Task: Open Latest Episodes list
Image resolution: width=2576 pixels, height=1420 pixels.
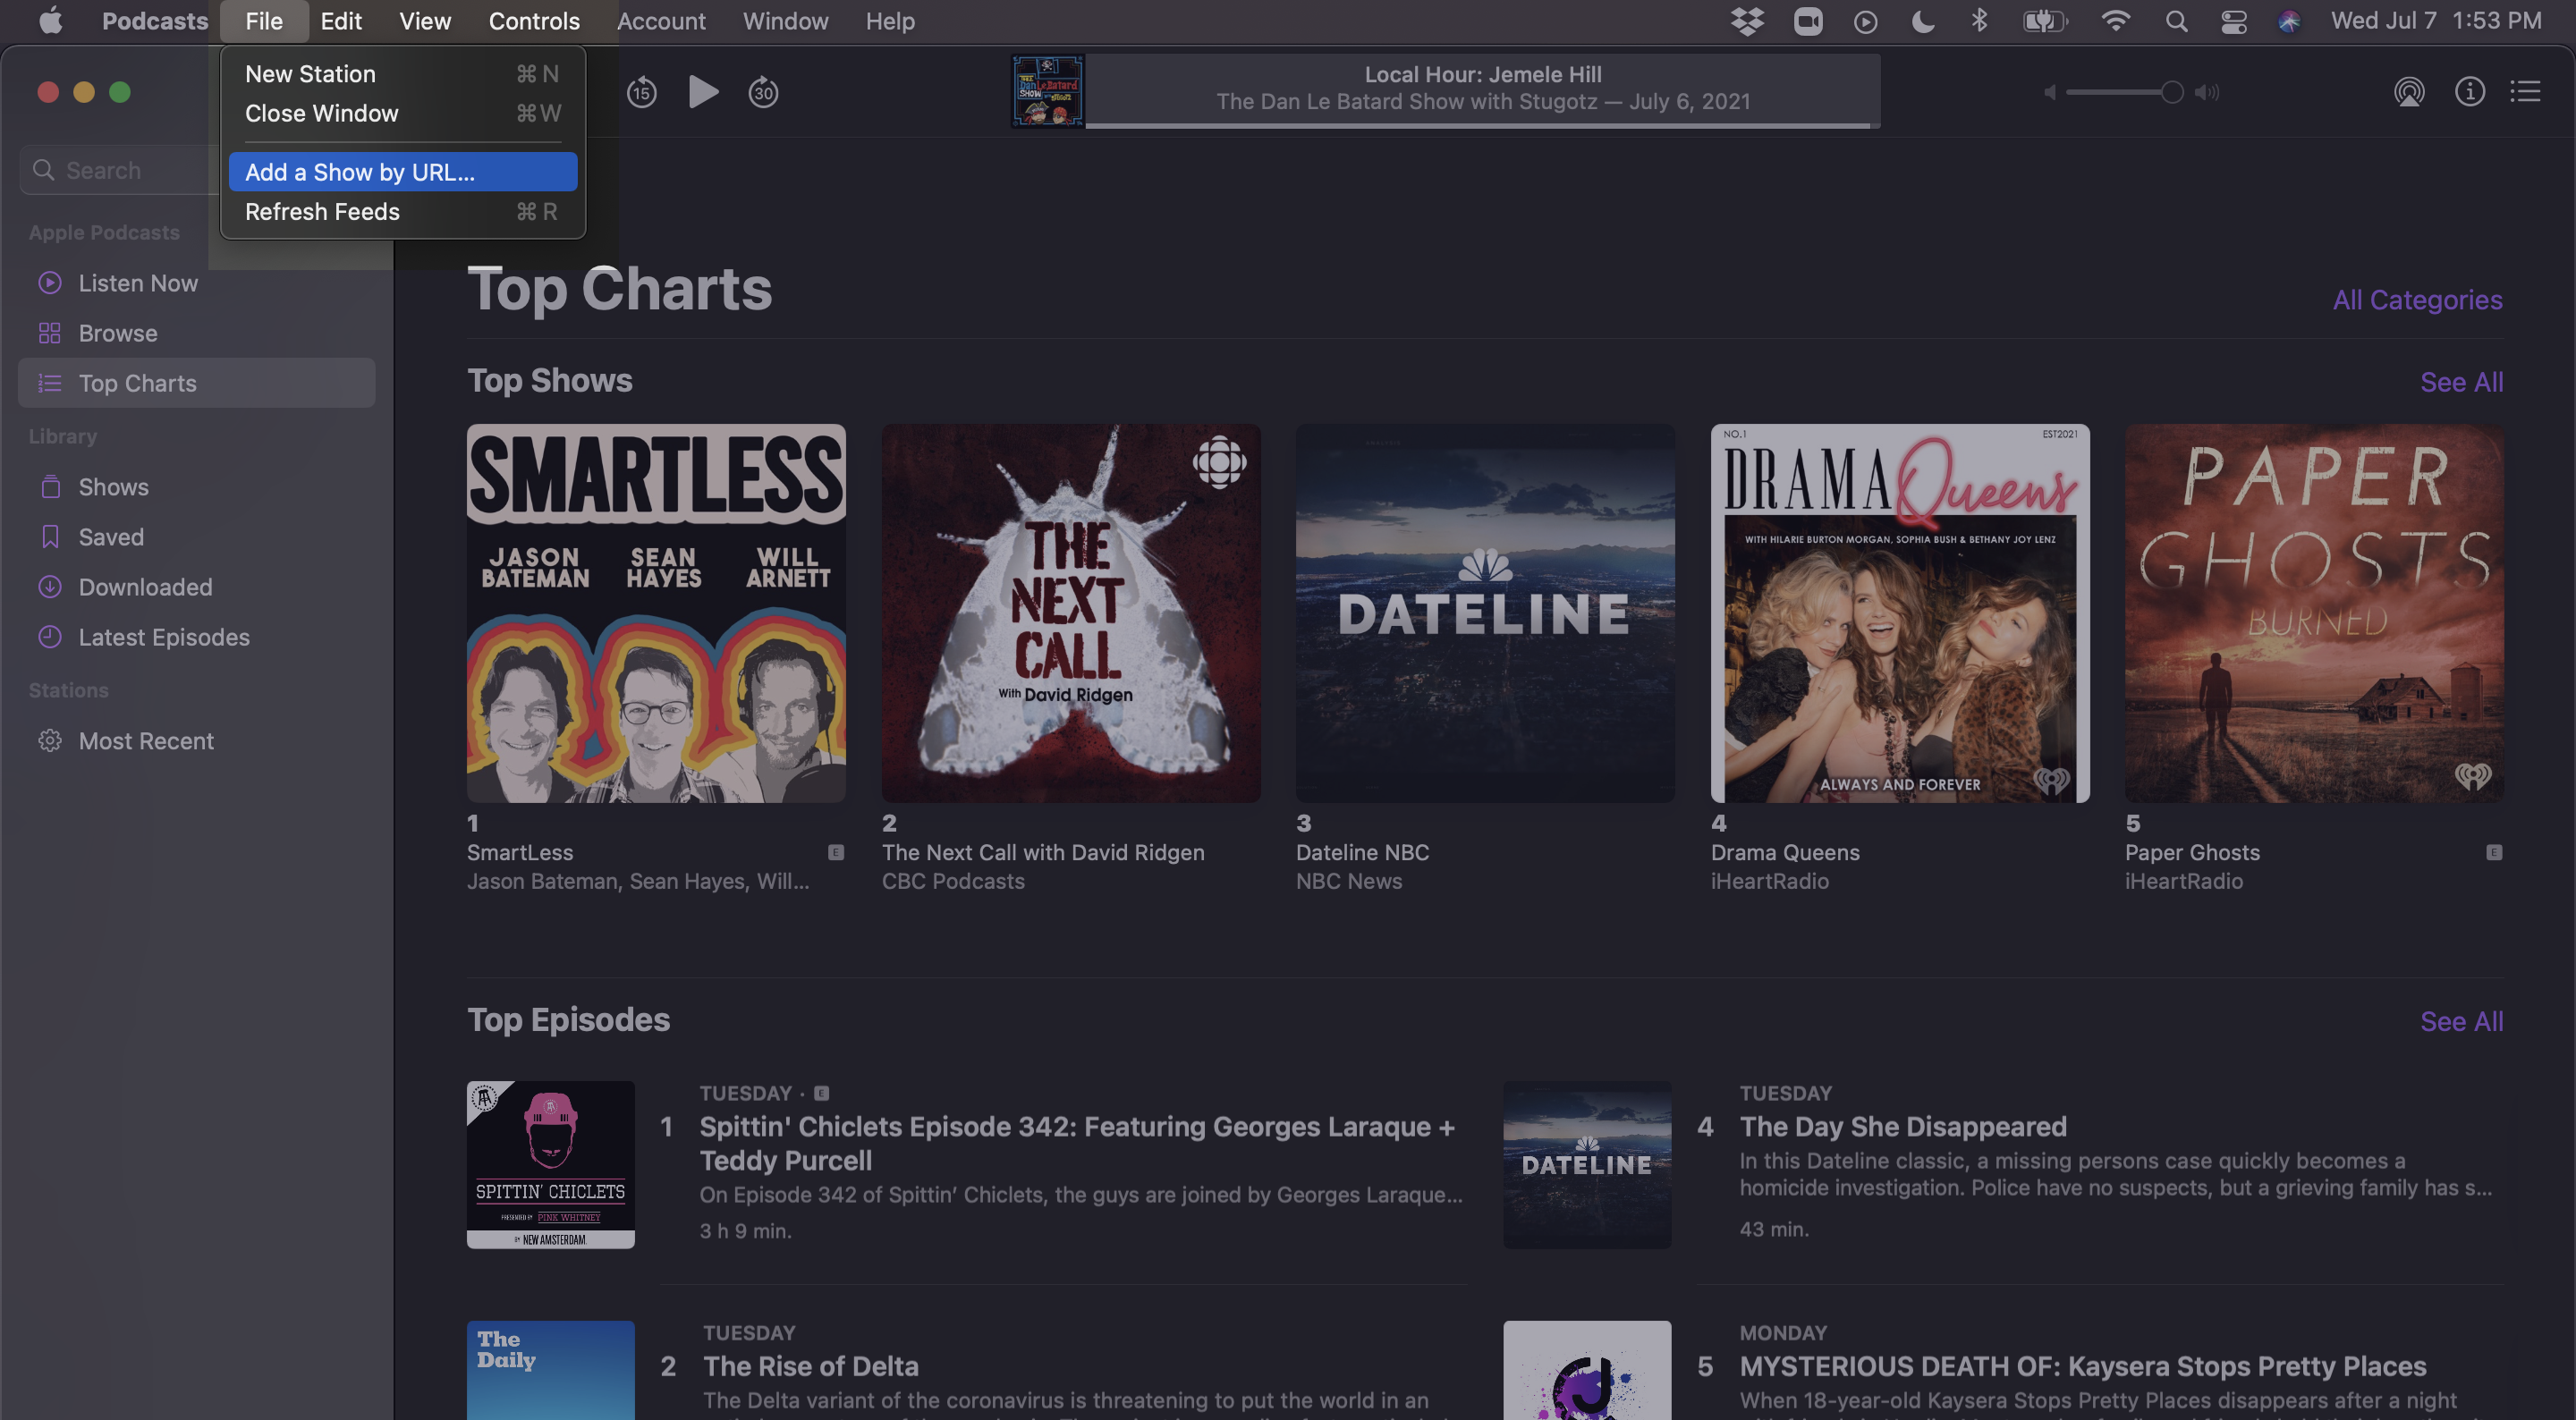Action: (164, 637)
